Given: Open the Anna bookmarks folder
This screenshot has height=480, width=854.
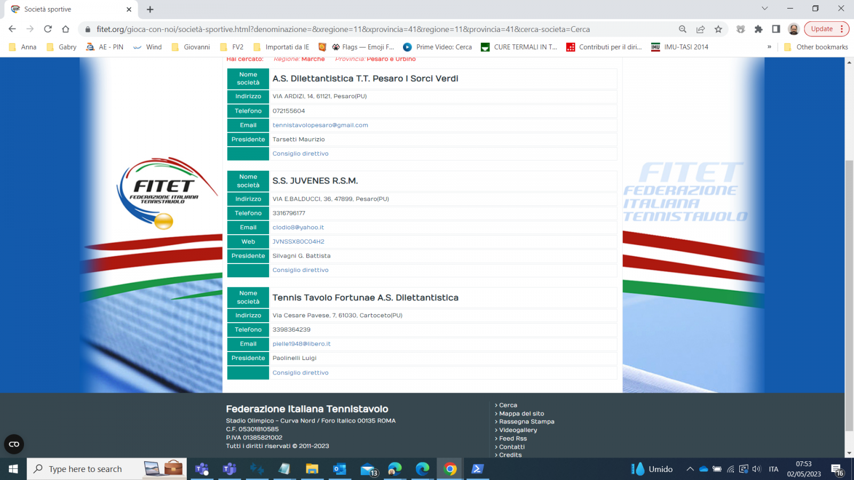Looking at the screenshot, I should [23, 47].
